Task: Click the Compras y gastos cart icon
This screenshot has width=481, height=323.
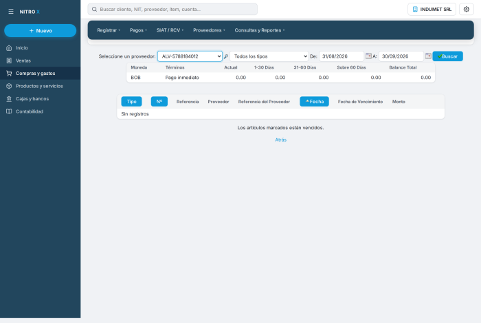Action: [x=9, y=74]
